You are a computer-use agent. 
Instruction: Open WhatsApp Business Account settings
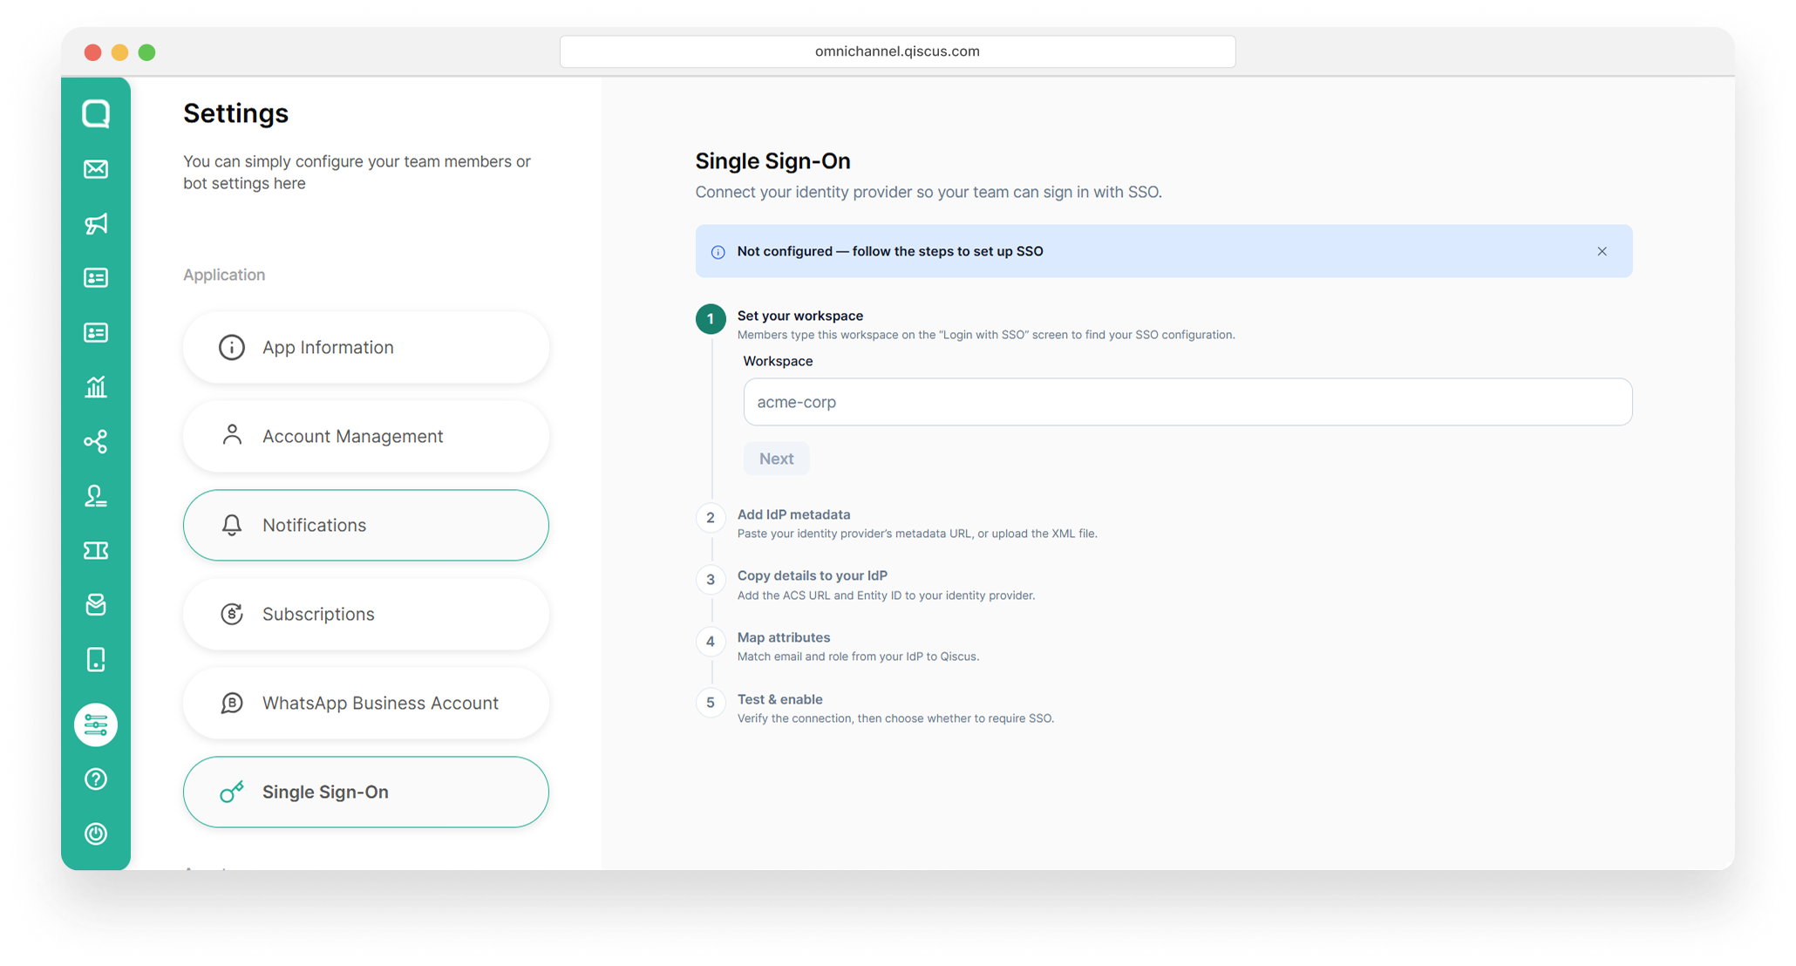366,703
